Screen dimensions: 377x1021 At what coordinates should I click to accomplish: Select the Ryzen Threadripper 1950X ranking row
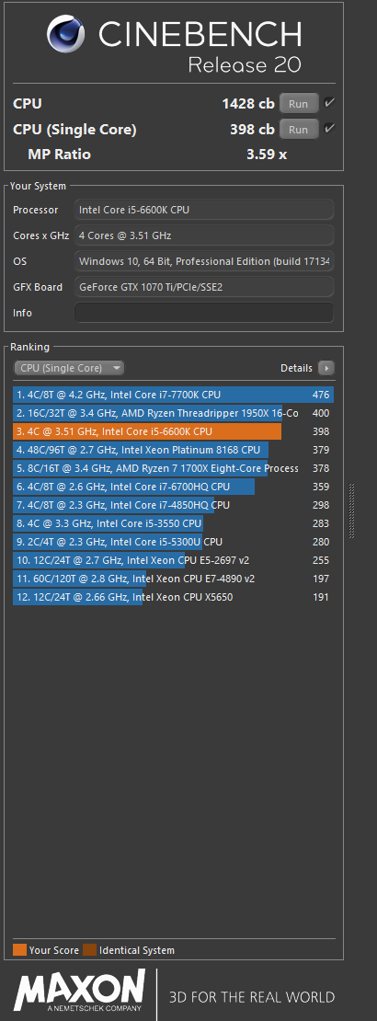tap(173, 413)
